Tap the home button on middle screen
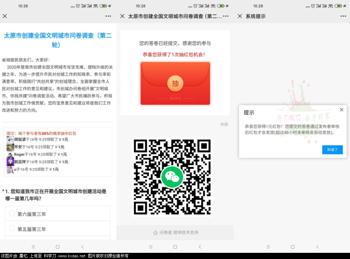 [175, 247]
